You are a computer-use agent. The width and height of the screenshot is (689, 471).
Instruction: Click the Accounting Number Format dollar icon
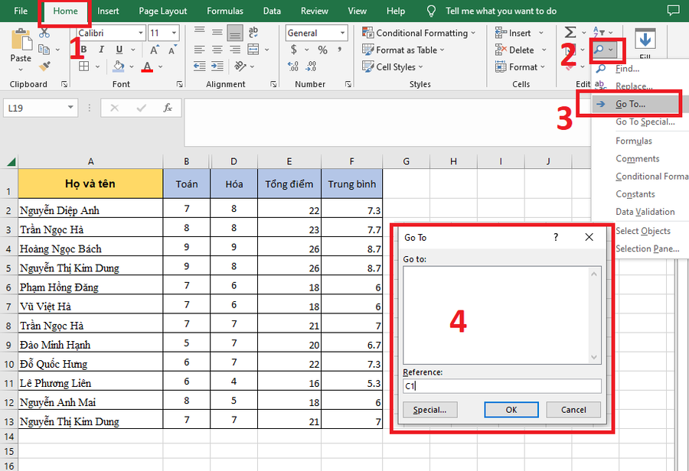click(293, 50)
